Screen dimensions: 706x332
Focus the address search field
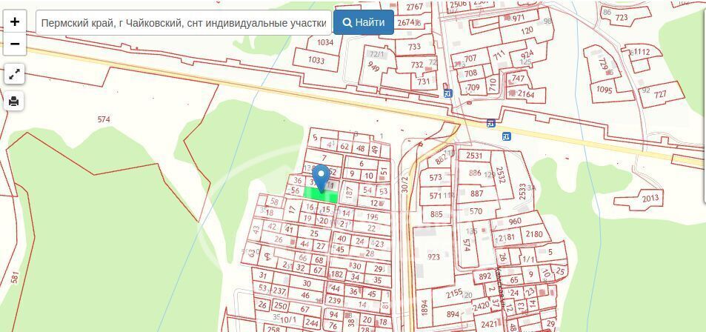pyautogui.click(x=183, y=22)
